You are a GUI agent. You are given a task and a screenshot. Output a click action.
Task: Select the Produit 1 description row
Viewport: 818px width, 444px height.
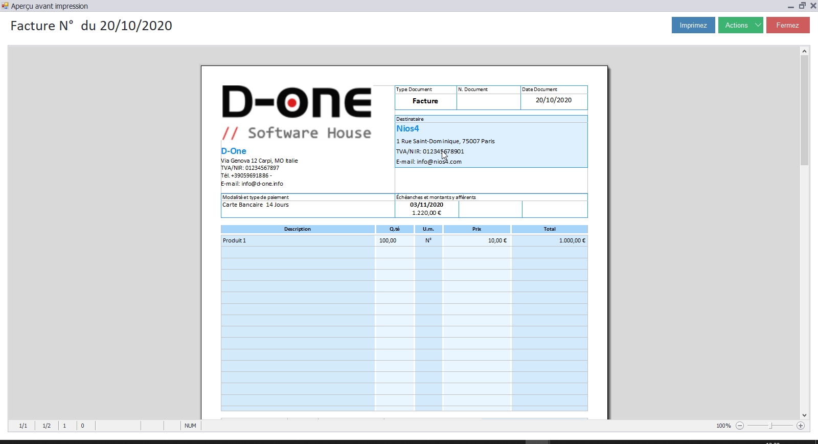click(x=298, y=240)
